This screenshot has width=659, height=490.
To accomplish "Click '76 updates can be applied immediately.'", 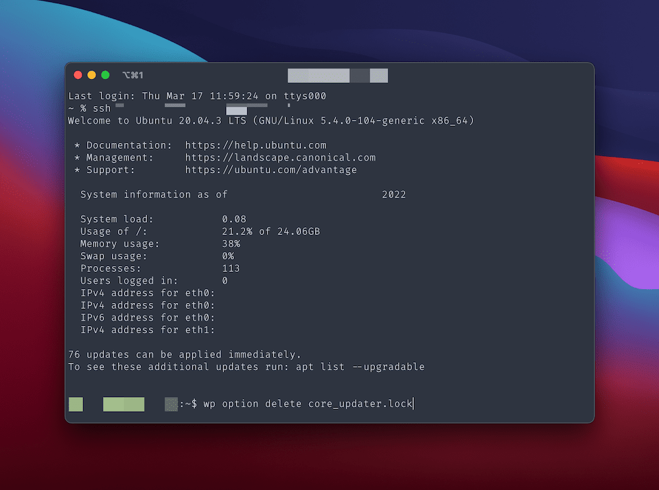I will point(185,354).
